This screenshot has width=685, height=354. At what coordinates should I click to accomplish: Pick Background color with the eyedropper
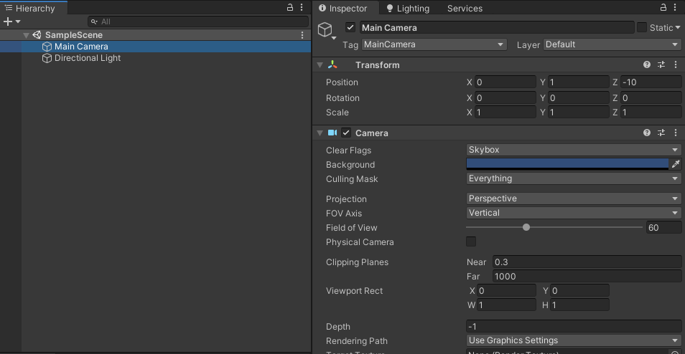676,164
